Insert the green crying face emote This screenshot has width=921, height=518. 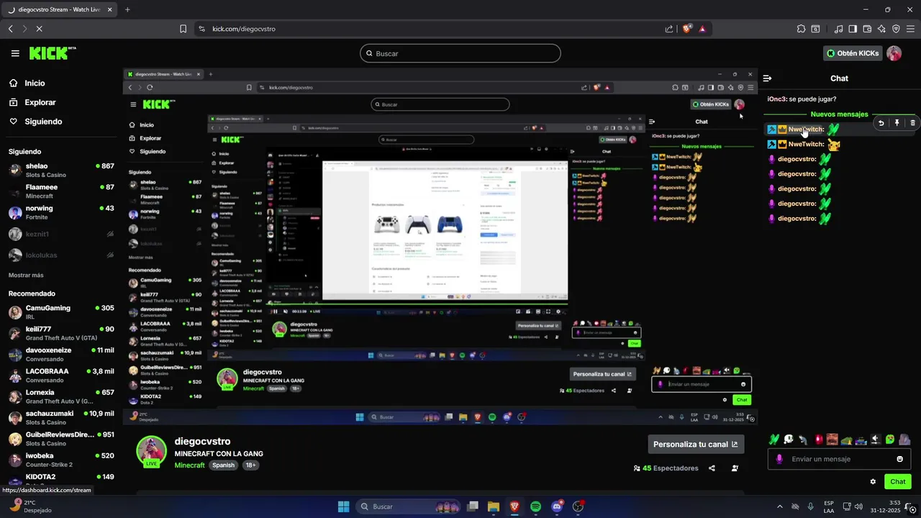[x=890, y=440]
